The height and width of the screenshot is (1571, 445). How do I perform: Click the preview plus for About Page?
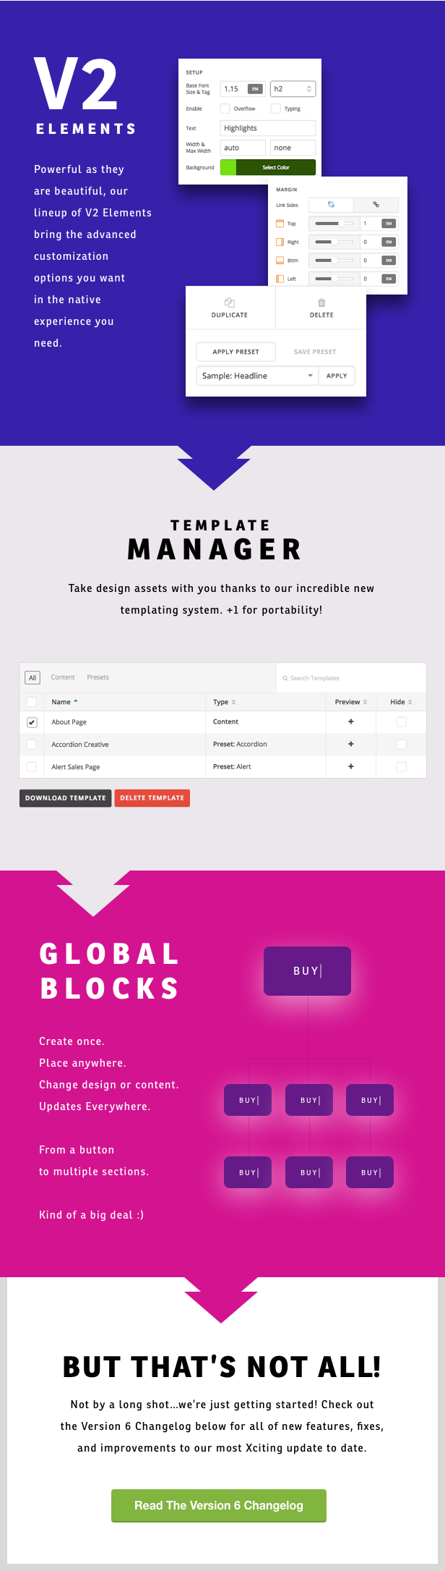[x=351, y=721]
